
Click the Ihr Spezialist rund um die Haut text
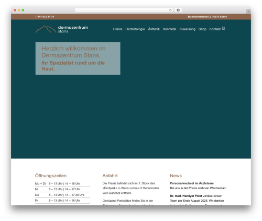tap(73, 66)
